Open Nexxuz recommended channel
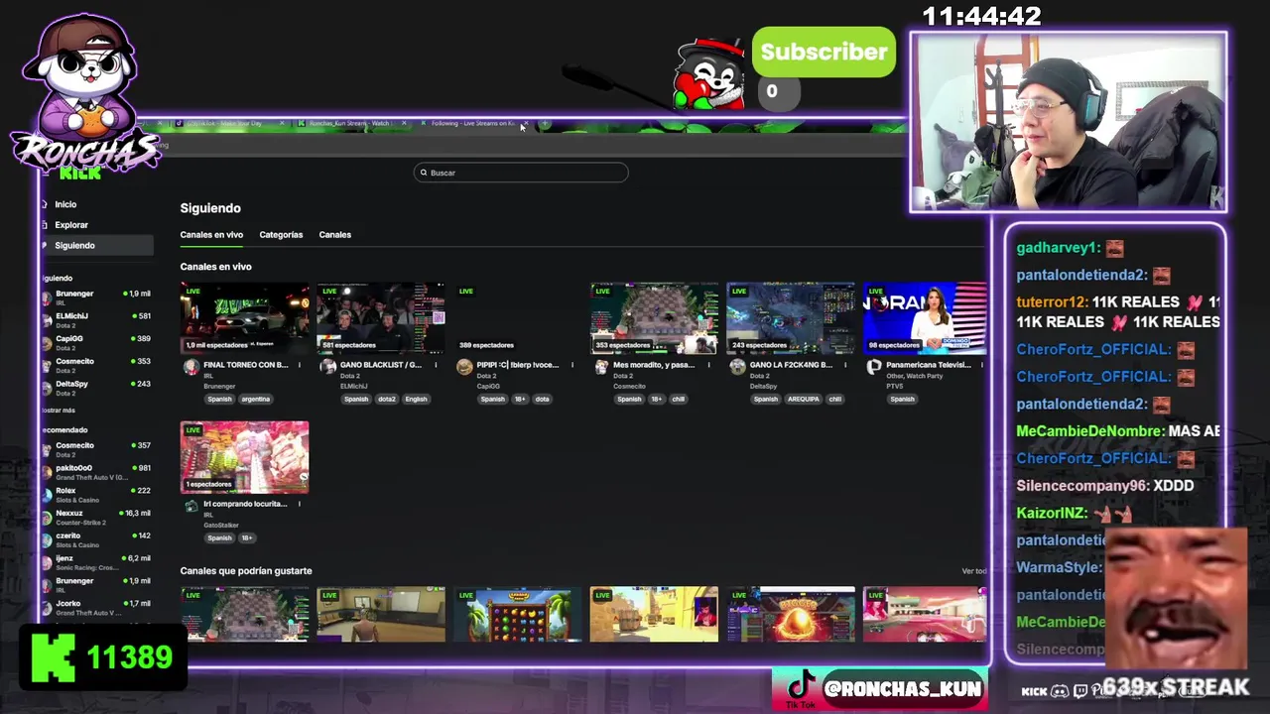The height and width of the screenshot is (714, 1270). pos(96,517)
